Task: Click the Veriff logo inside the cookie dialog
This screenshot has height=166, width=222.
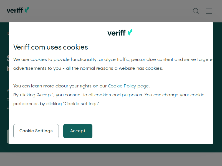Action: (x=120, y=32)
